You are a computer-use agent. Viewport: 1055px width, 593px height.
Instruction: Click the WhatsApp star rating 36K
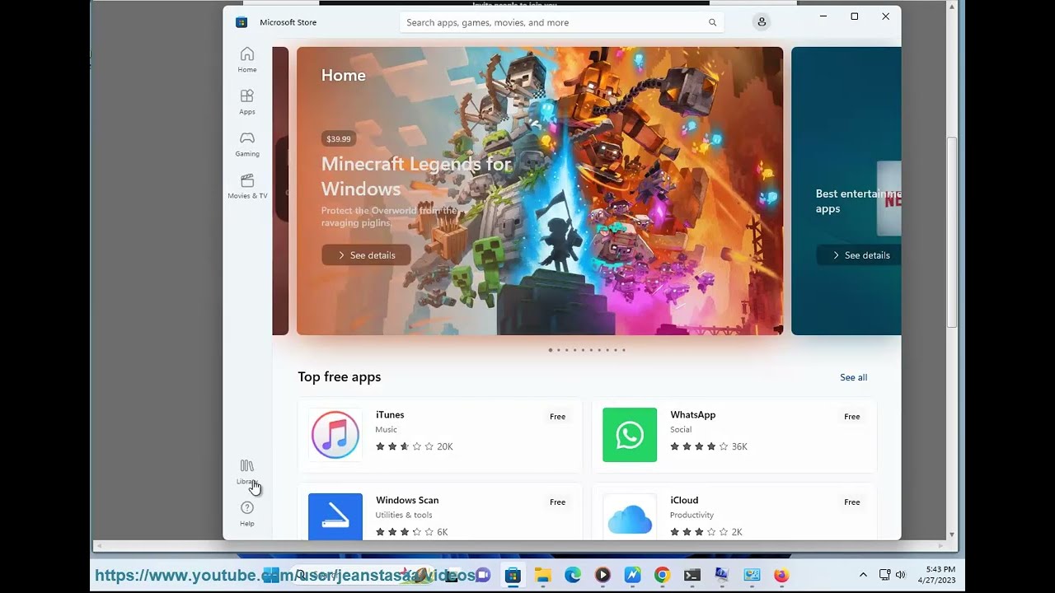(x=708, y=446)
